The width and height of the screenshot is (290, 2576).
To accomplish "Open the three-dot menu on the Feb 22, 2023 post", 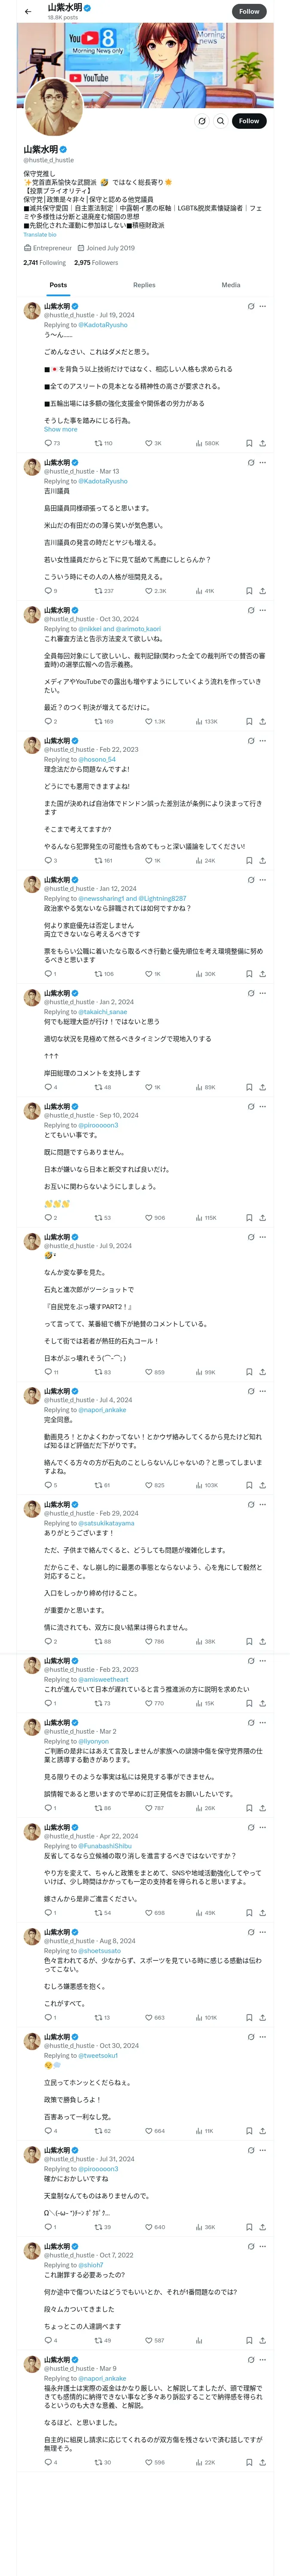I will [x=263, y=741].
